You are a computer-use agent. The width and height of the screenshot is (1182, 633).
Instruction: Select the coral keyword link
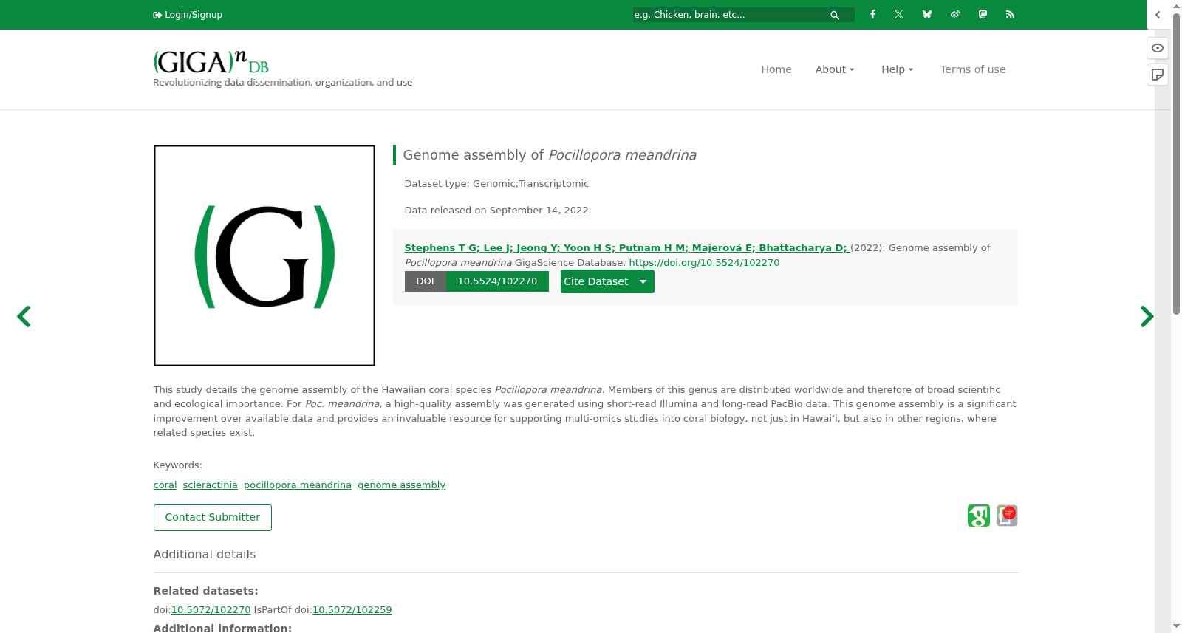coord(165,485)
